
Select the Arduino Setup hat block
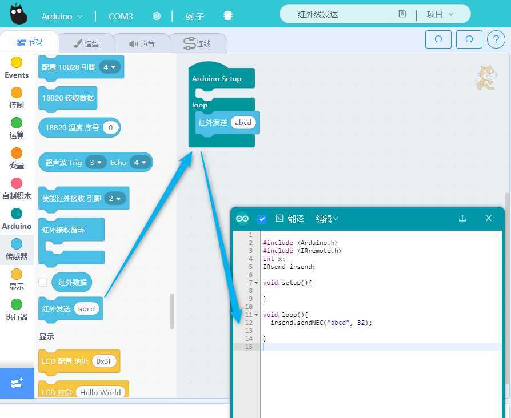[217, 78]
